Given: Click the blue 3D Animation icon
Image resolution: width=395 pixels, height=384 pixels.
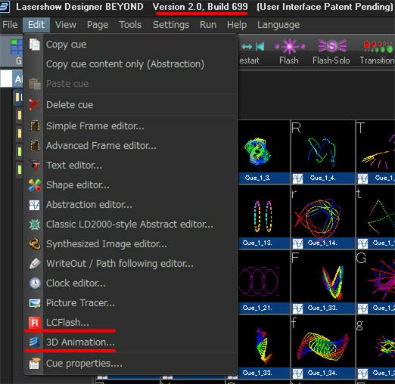Looking at the screenshot, I should (35, 342).
